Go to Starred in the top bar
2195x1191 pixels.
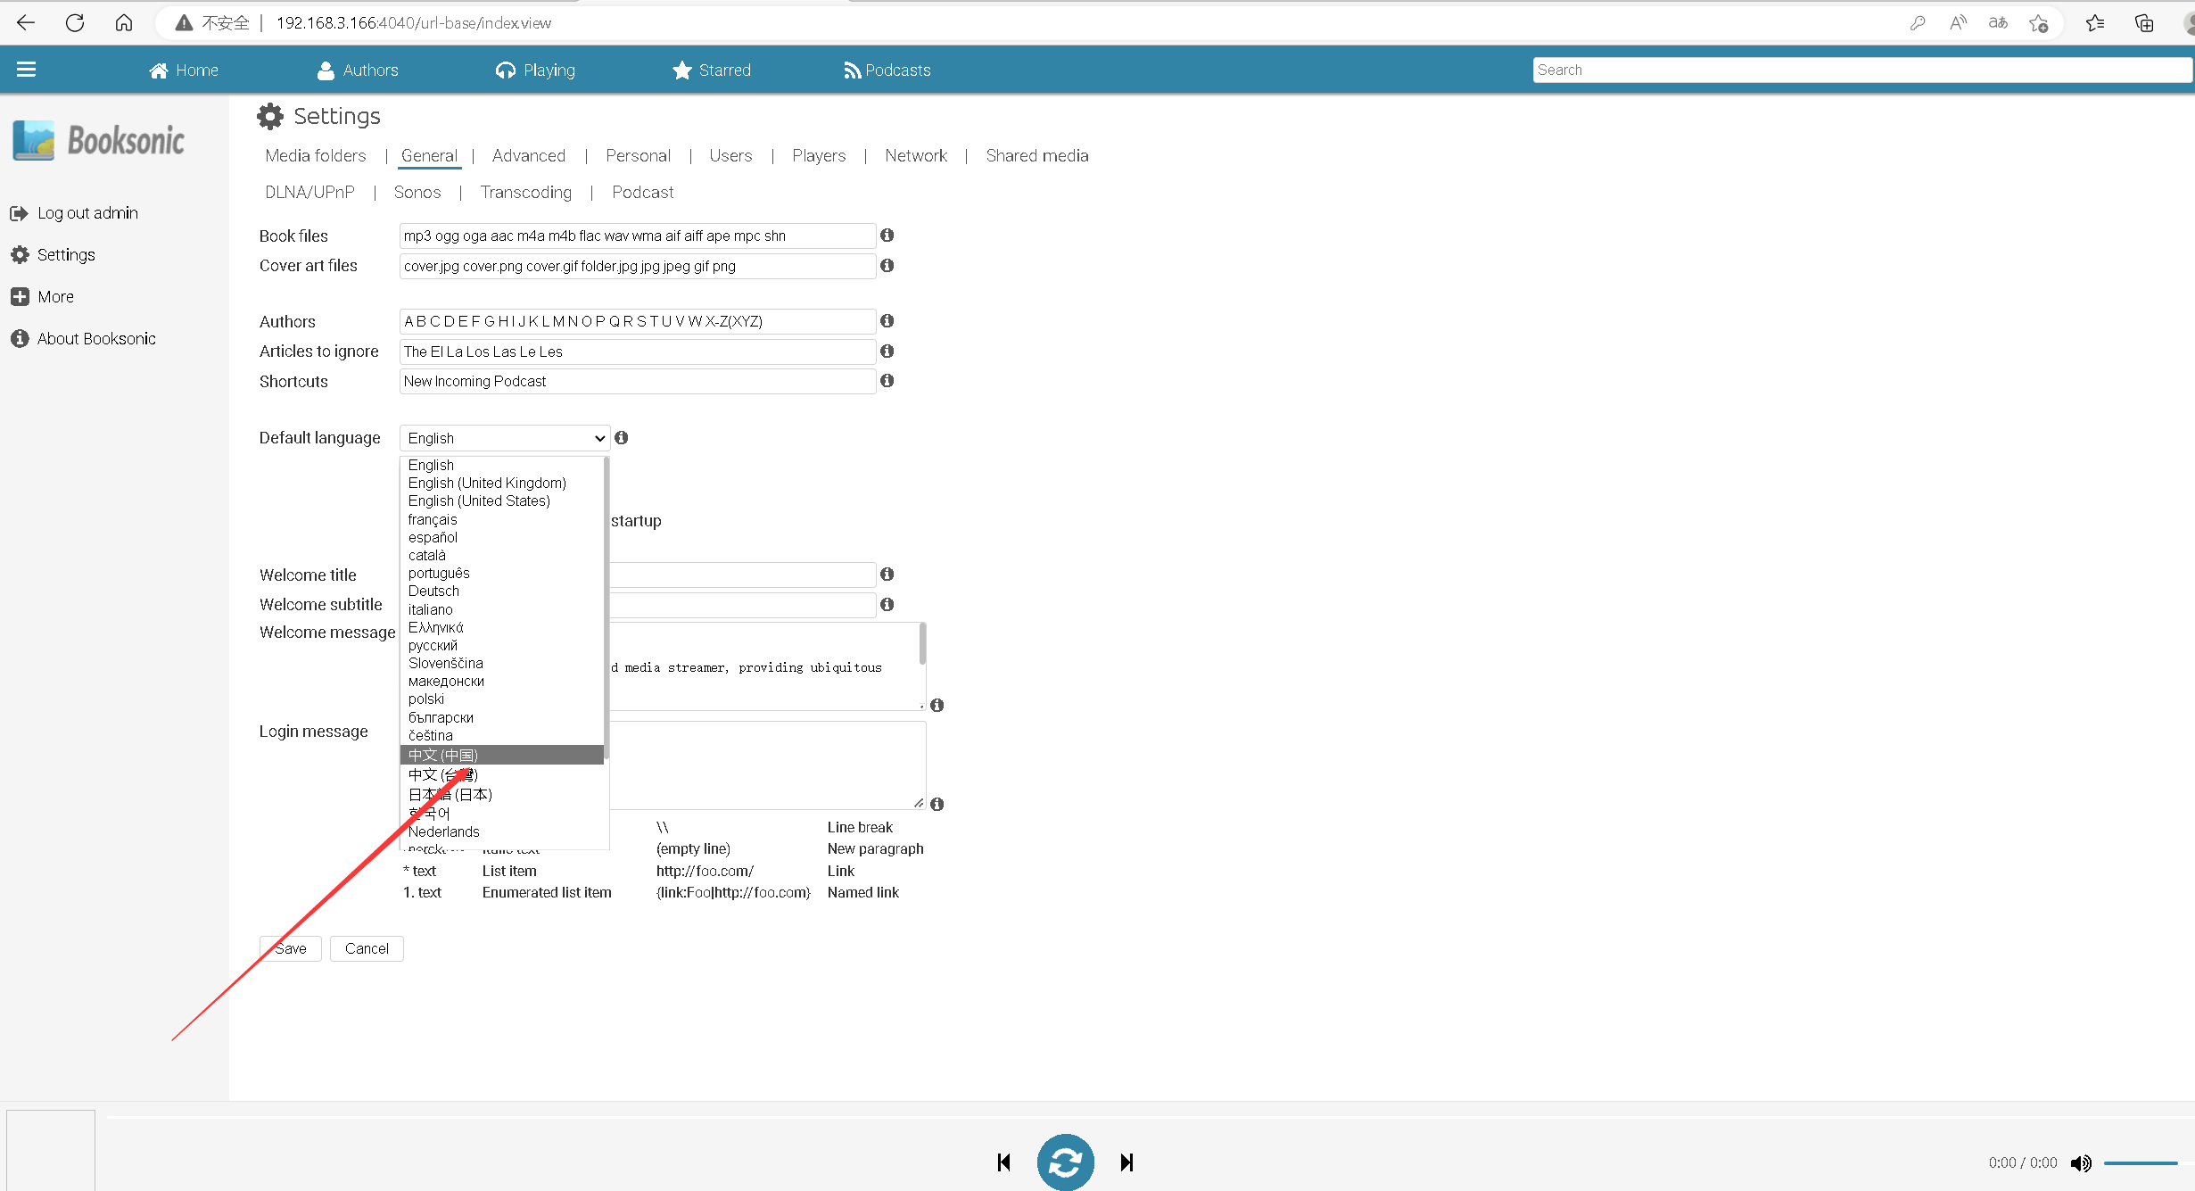point(712,70)
